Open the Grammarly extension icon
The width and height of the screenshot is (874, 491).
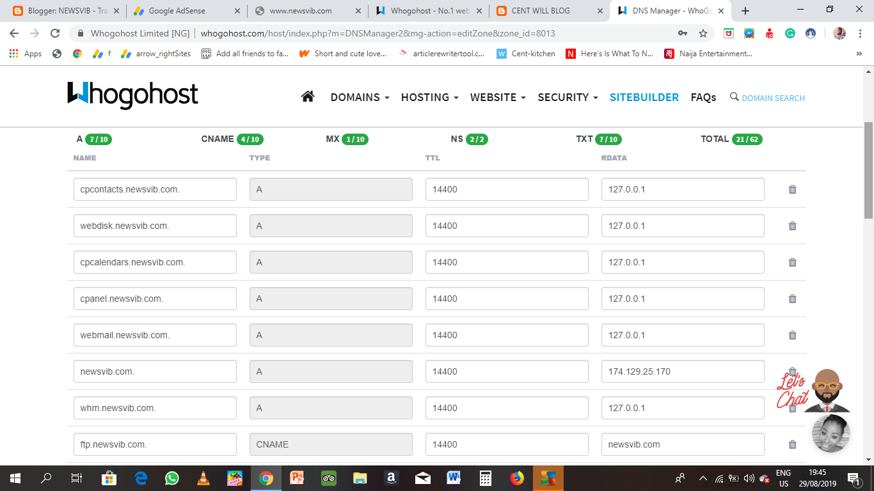pos(790,33)
